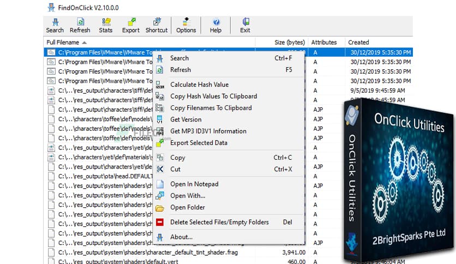Click the Shortcut toolbar button
This screenshot has width=456, height=264.
(157, 26)
